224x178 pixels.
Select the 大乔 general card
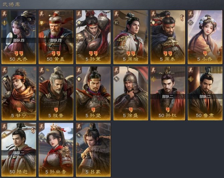pyautogui.click(x=19, y=37)
